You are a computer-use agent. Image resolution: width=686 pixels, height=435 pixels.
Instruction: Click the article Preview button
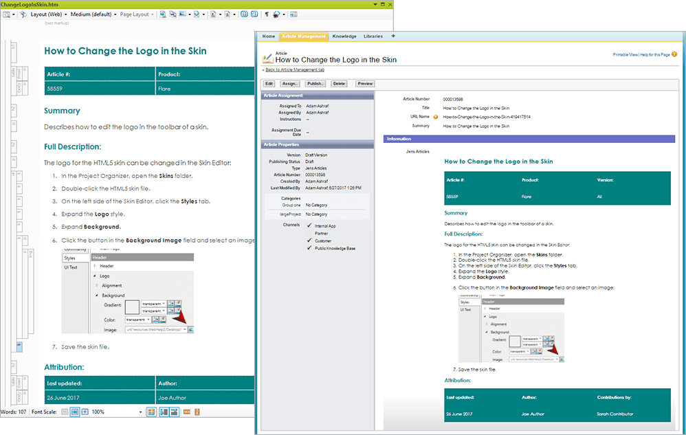coord(365,84)
